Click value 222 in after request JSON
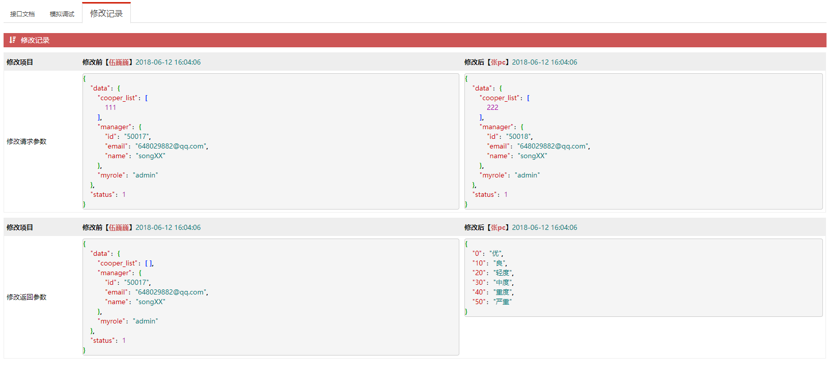 492,107
